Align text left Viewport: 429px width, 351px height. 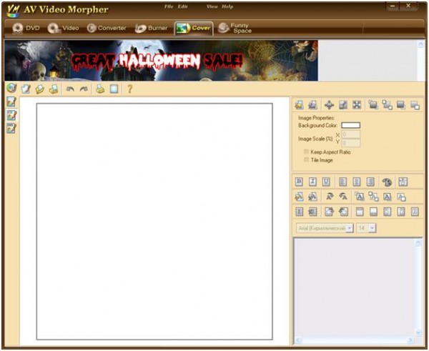[342, 182]
